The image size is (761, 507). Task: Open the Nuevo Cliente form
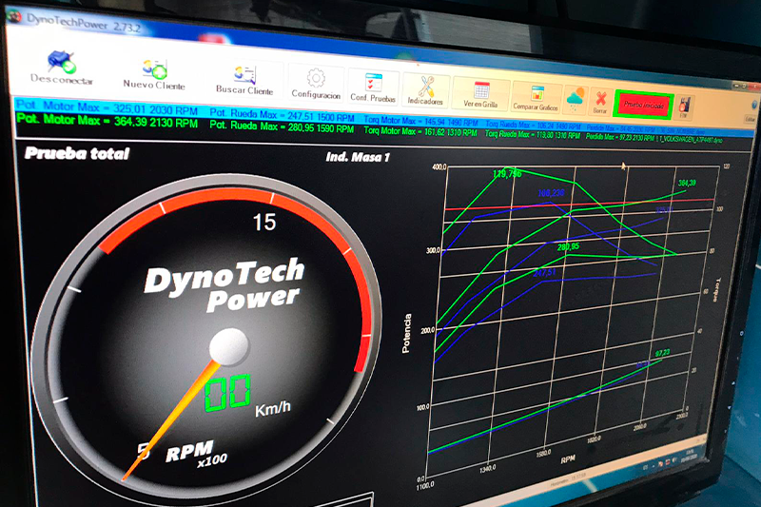point(154,72)
